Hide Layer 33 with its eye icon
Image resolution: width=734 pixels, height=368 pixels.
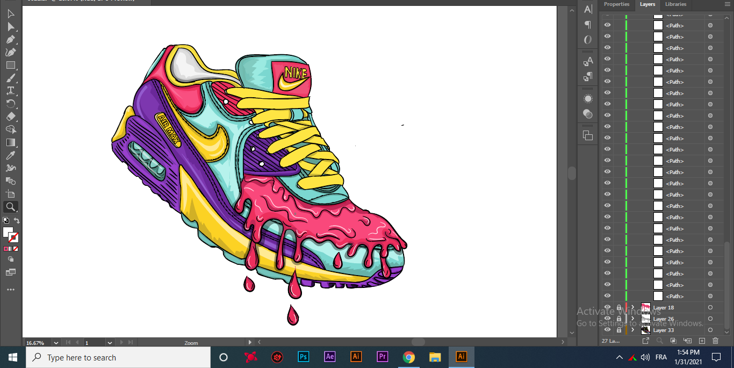(x=607, y=330)
